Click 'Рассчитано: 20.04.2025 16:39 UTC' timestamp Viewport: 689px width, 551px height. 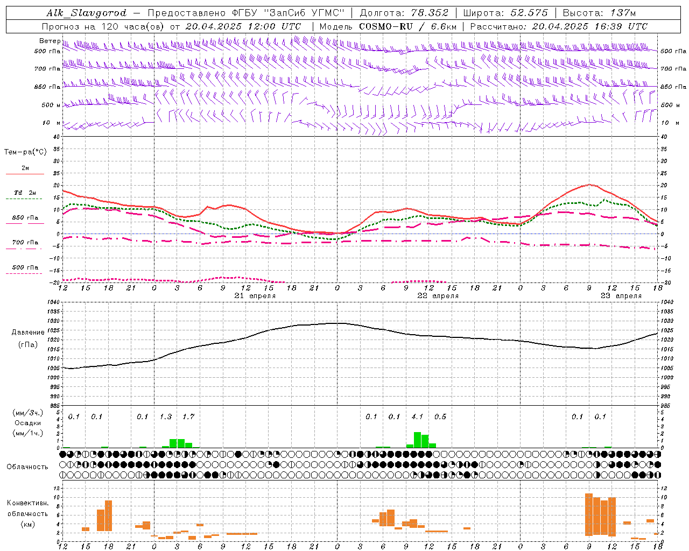(559, 26)
